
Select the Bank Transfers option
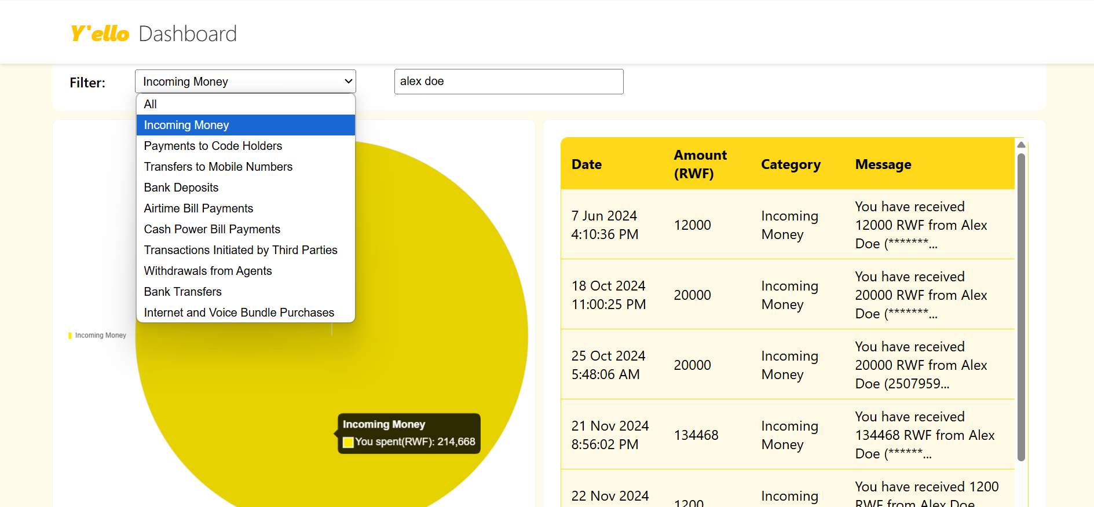[183, 292]
